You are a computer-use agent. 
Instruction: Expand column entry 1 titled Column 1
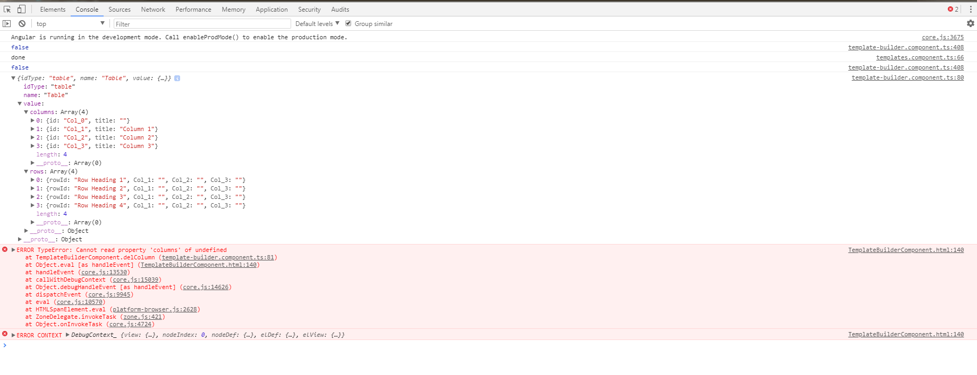pyautogui.click(x=32, y=129)
